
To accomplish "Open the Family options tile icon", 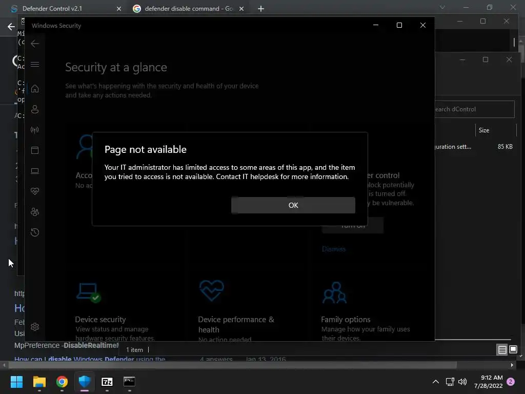I will [x=334, y=292].
